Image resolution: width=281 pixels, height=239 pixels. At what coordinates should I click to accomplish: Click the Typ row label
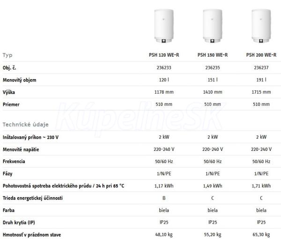click(x=7, y=55)
